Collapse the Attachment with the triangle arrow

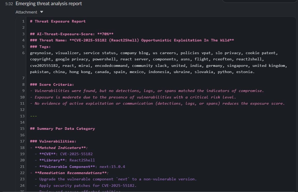pyautogui.click(x=41, y=12)
